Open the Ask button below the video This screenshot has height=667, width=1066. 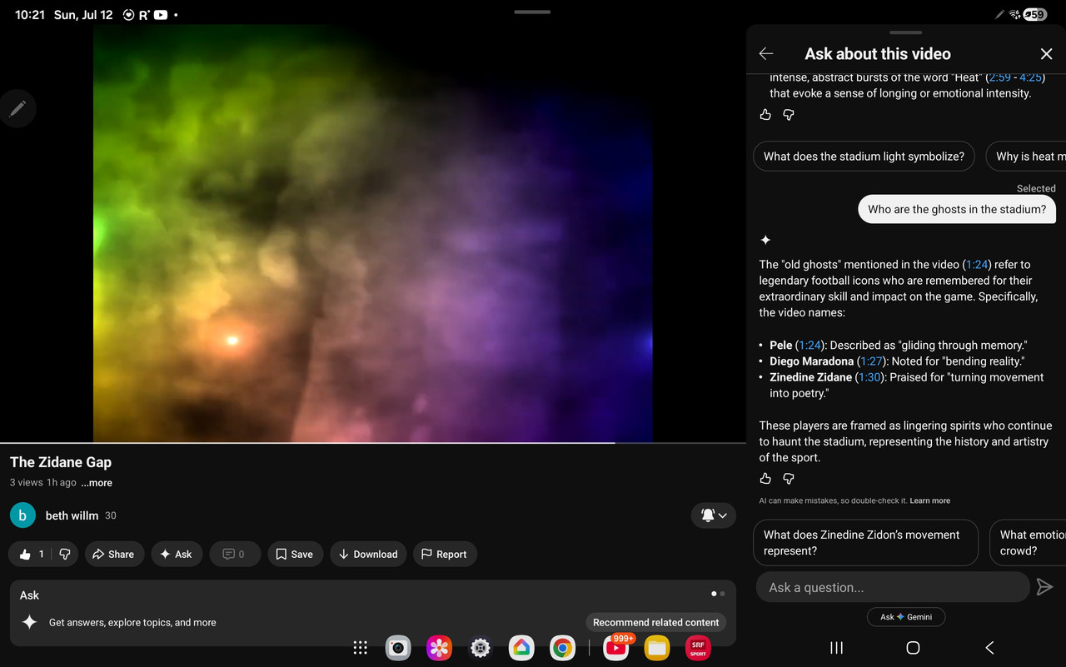[x=177, y=554]
